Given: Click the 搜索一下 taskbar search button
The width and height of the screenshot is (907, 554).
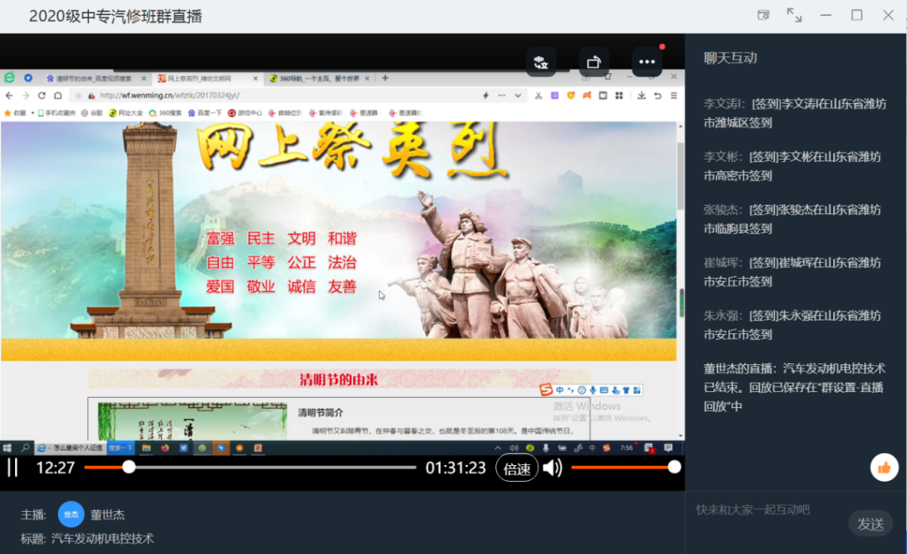Looking at the screenshot, I should coord(121,447).
